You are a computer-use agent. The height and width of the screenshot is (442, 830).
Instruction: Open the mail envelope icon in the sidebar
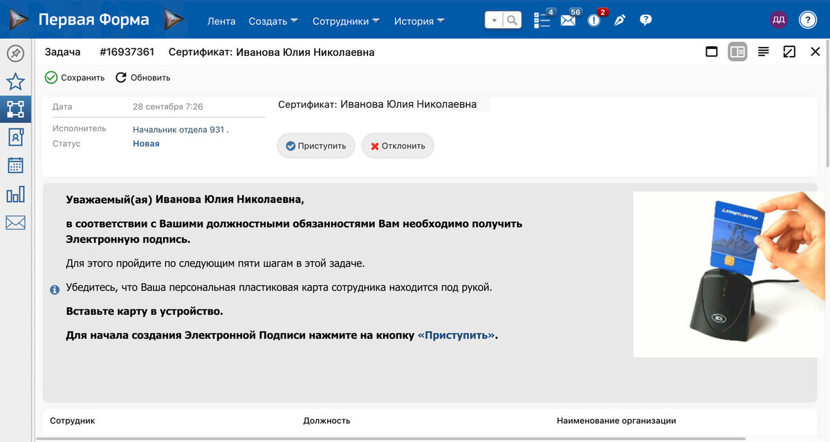[x=15, y=221]
